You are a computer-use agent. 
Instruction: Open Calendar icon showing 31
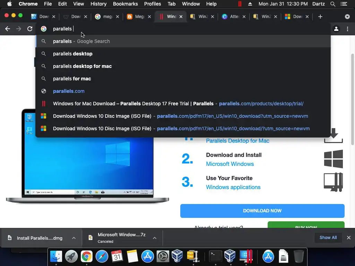pyautogui.click(x=117, y=257)
